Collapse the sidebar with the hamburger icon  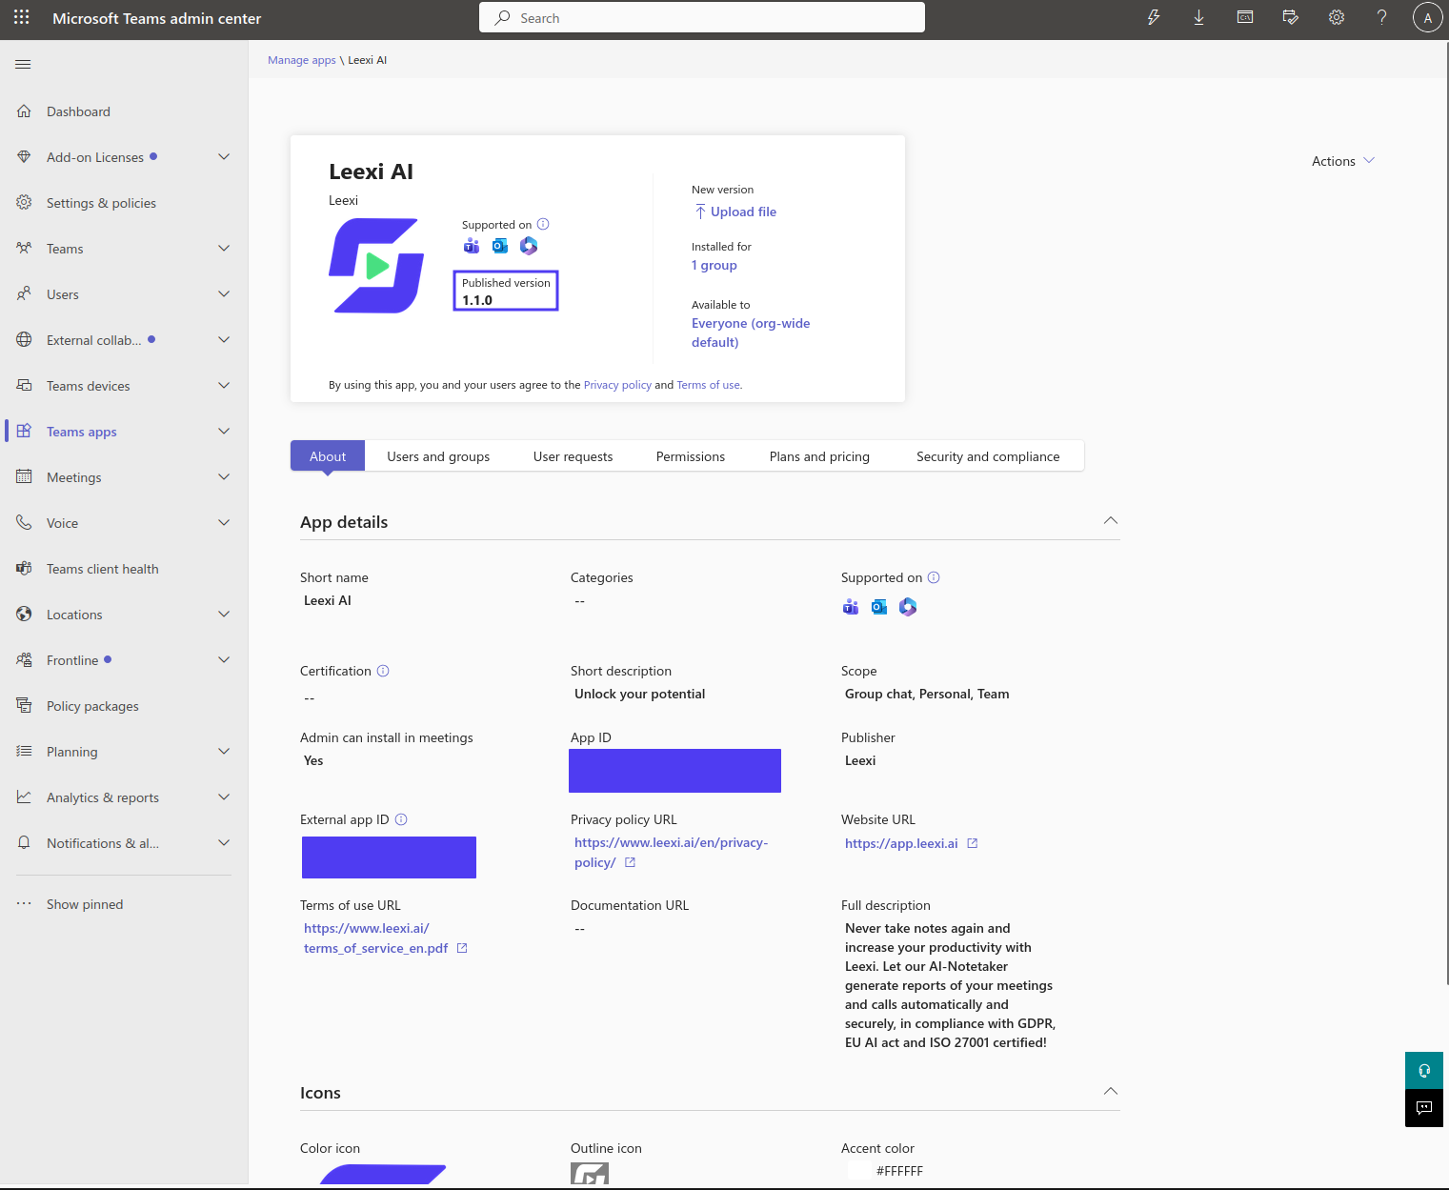click(x=23, y=64)
